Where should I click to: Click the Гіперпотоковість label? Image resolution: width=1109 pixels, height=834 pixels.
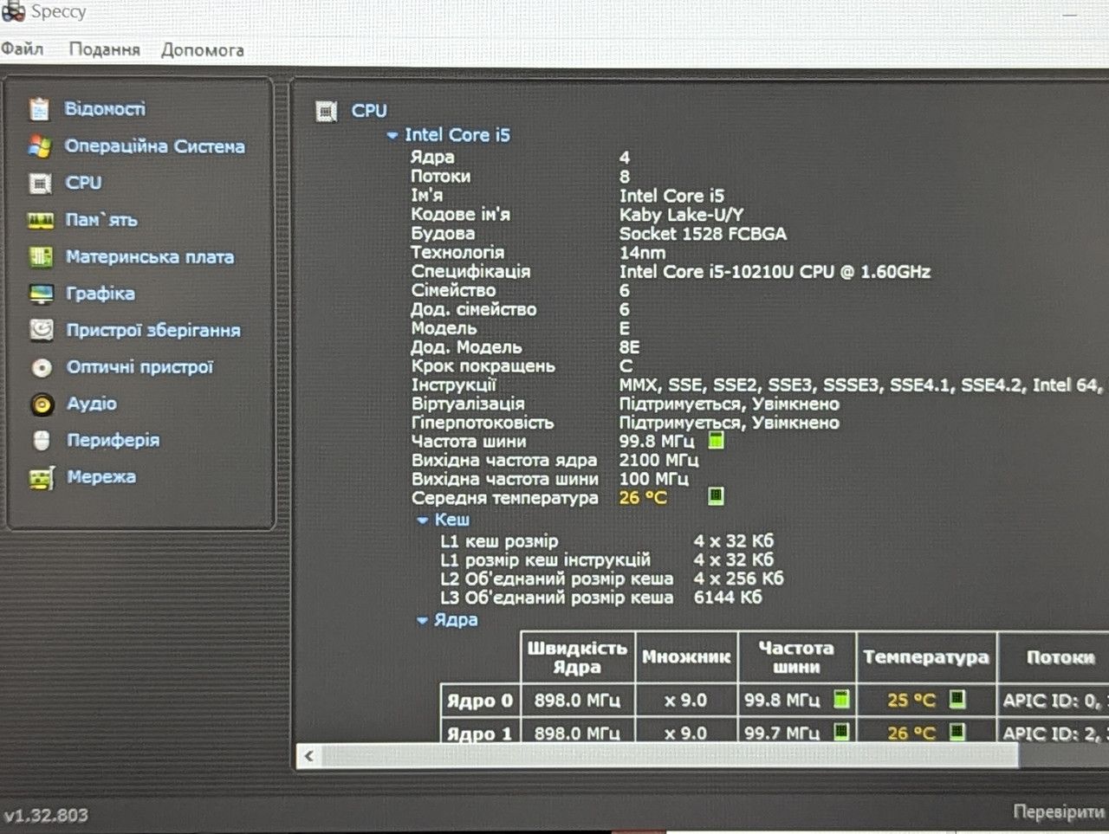point(483,423)
